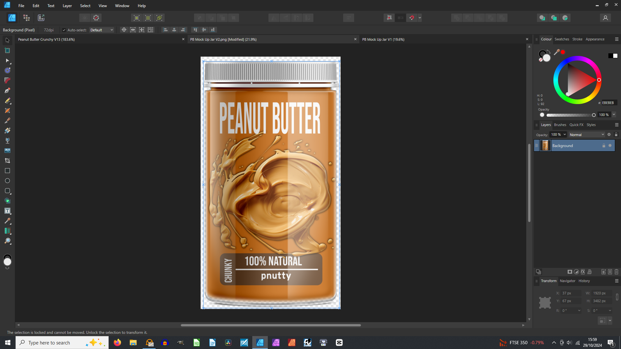Select the Transparency wine glass tool
The width and height of the screenshot is (621, 349).
tap(7, 141)
